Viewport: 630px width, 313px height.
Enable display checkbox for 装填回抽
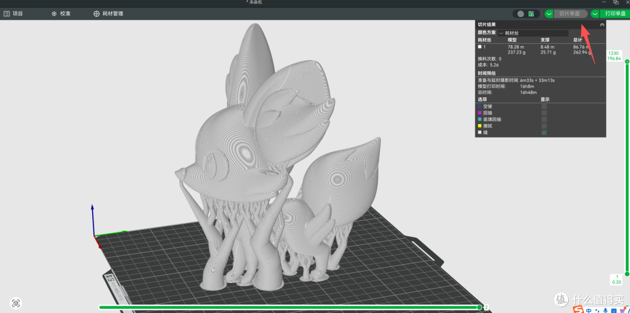pyautogui.click(x=544, y=119)
